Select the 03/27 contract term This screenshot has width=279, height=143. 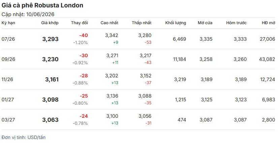[x=8, y=120]
